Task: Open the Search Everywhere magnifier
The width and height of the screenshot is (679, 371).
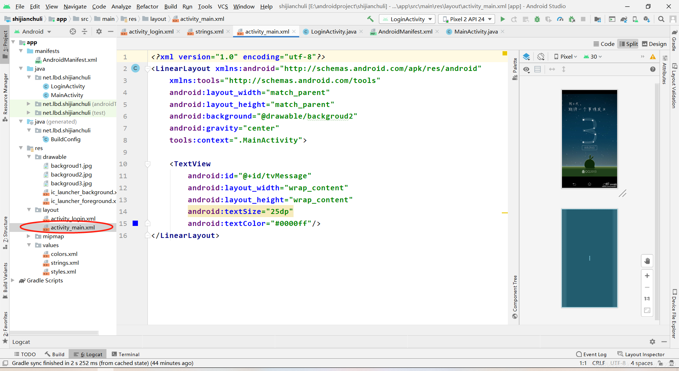Action: coord(661,19)
